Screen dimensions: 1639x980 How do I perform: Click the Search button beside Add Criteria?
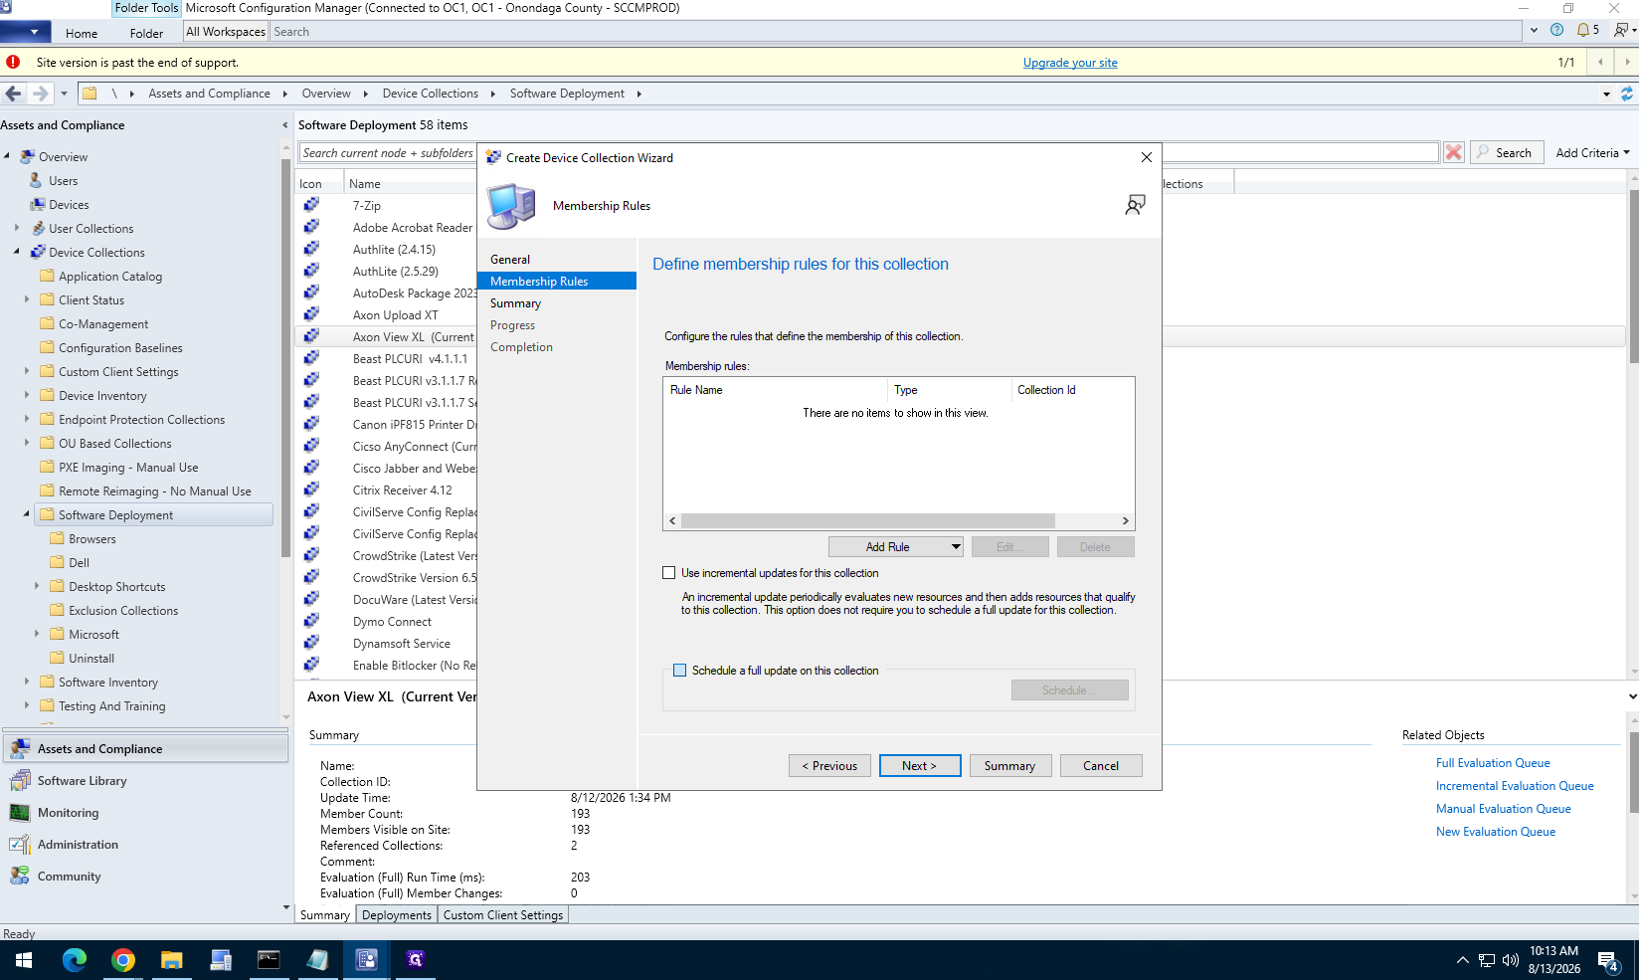(1506, 152)
